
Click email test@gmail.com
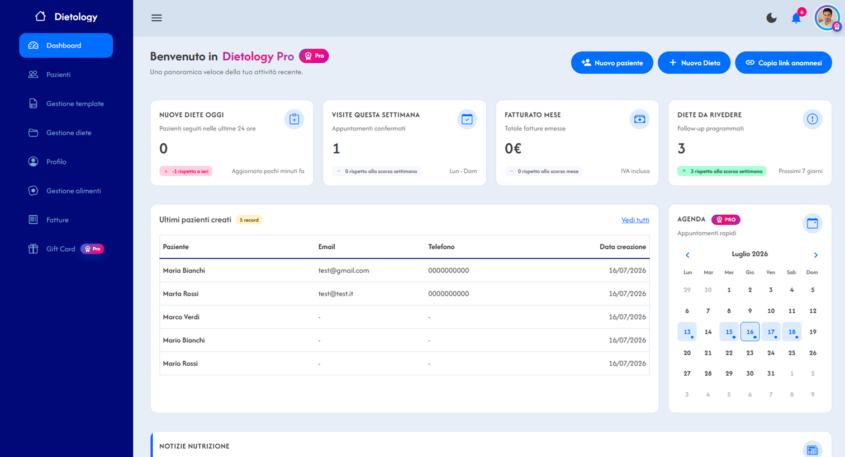click(344, 270)
